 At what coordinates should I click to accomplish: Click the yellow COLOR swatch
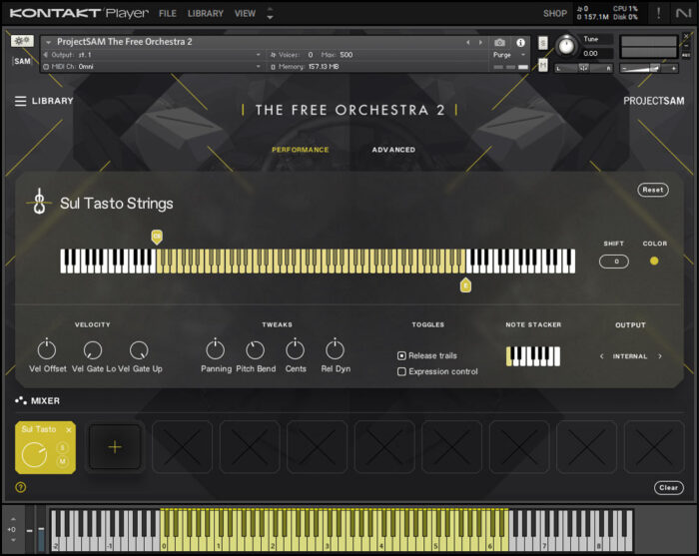[654, 261]
